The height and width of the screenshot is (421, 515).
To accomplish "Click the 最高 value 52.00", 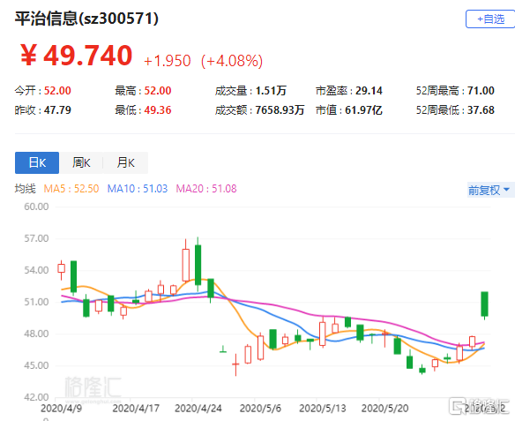I will coord(158,91).
